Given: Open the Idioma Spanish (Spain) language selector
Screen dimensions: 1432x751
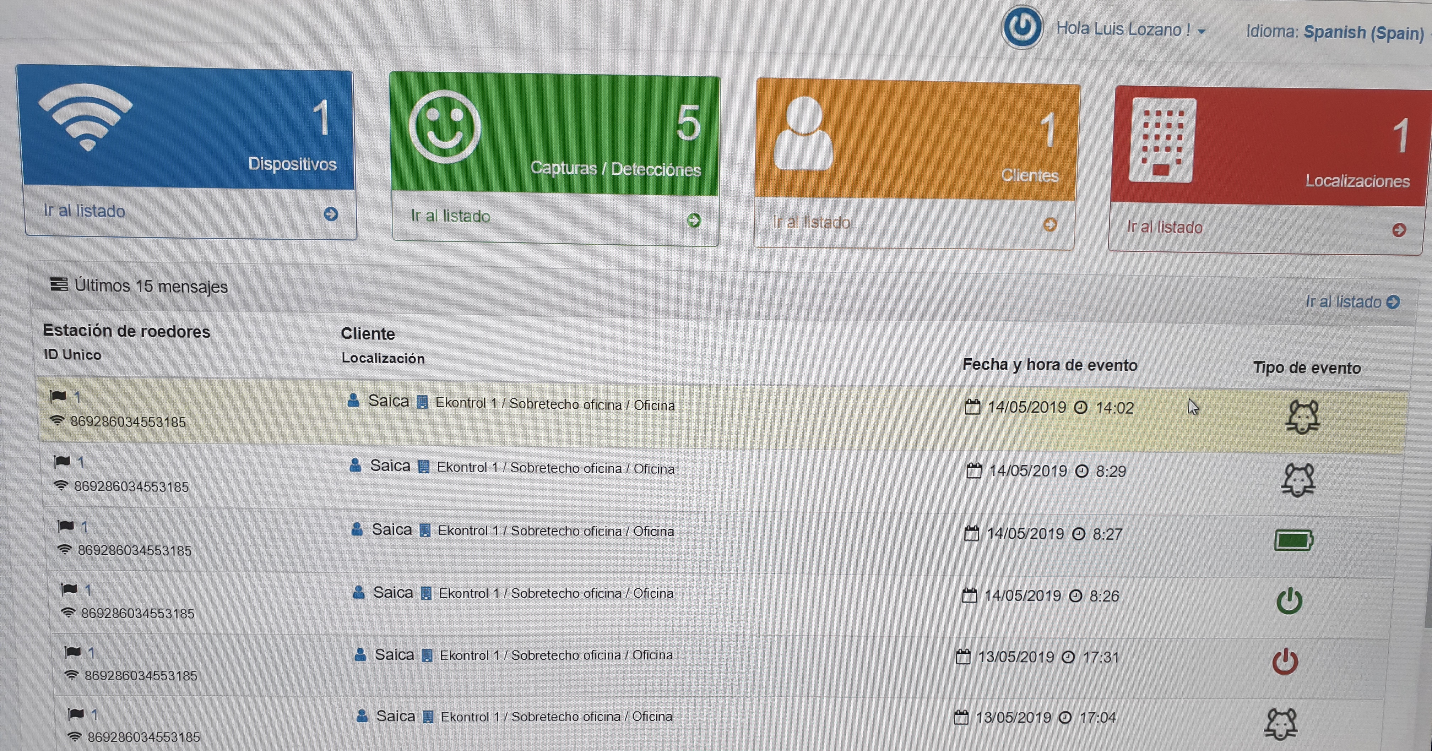Looking at the screenshot, I should [1363, 33].
